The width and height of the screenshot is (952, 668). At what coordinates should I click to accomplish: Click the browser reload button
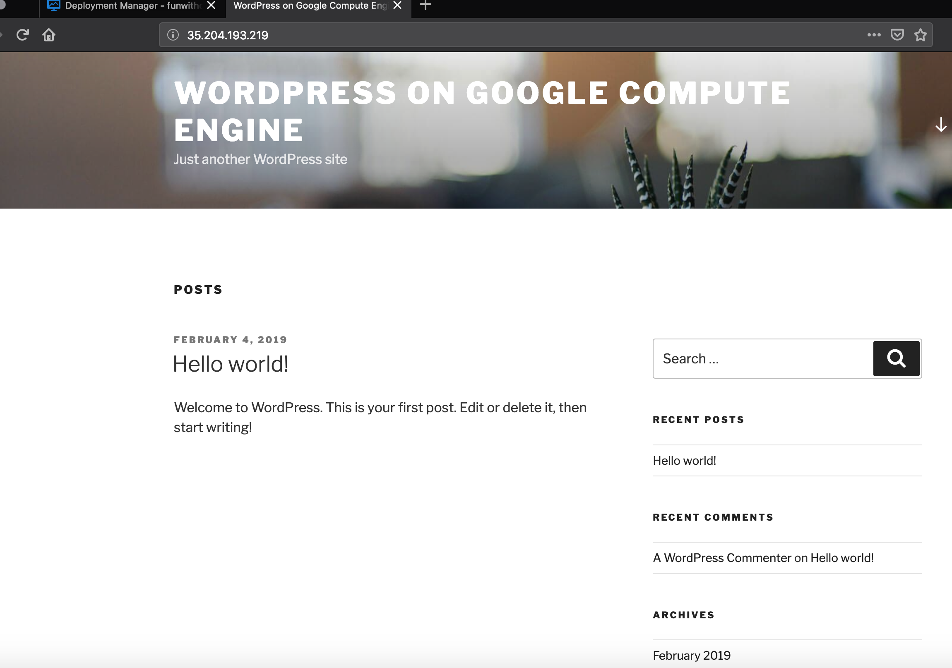click(x=22, y=35)
